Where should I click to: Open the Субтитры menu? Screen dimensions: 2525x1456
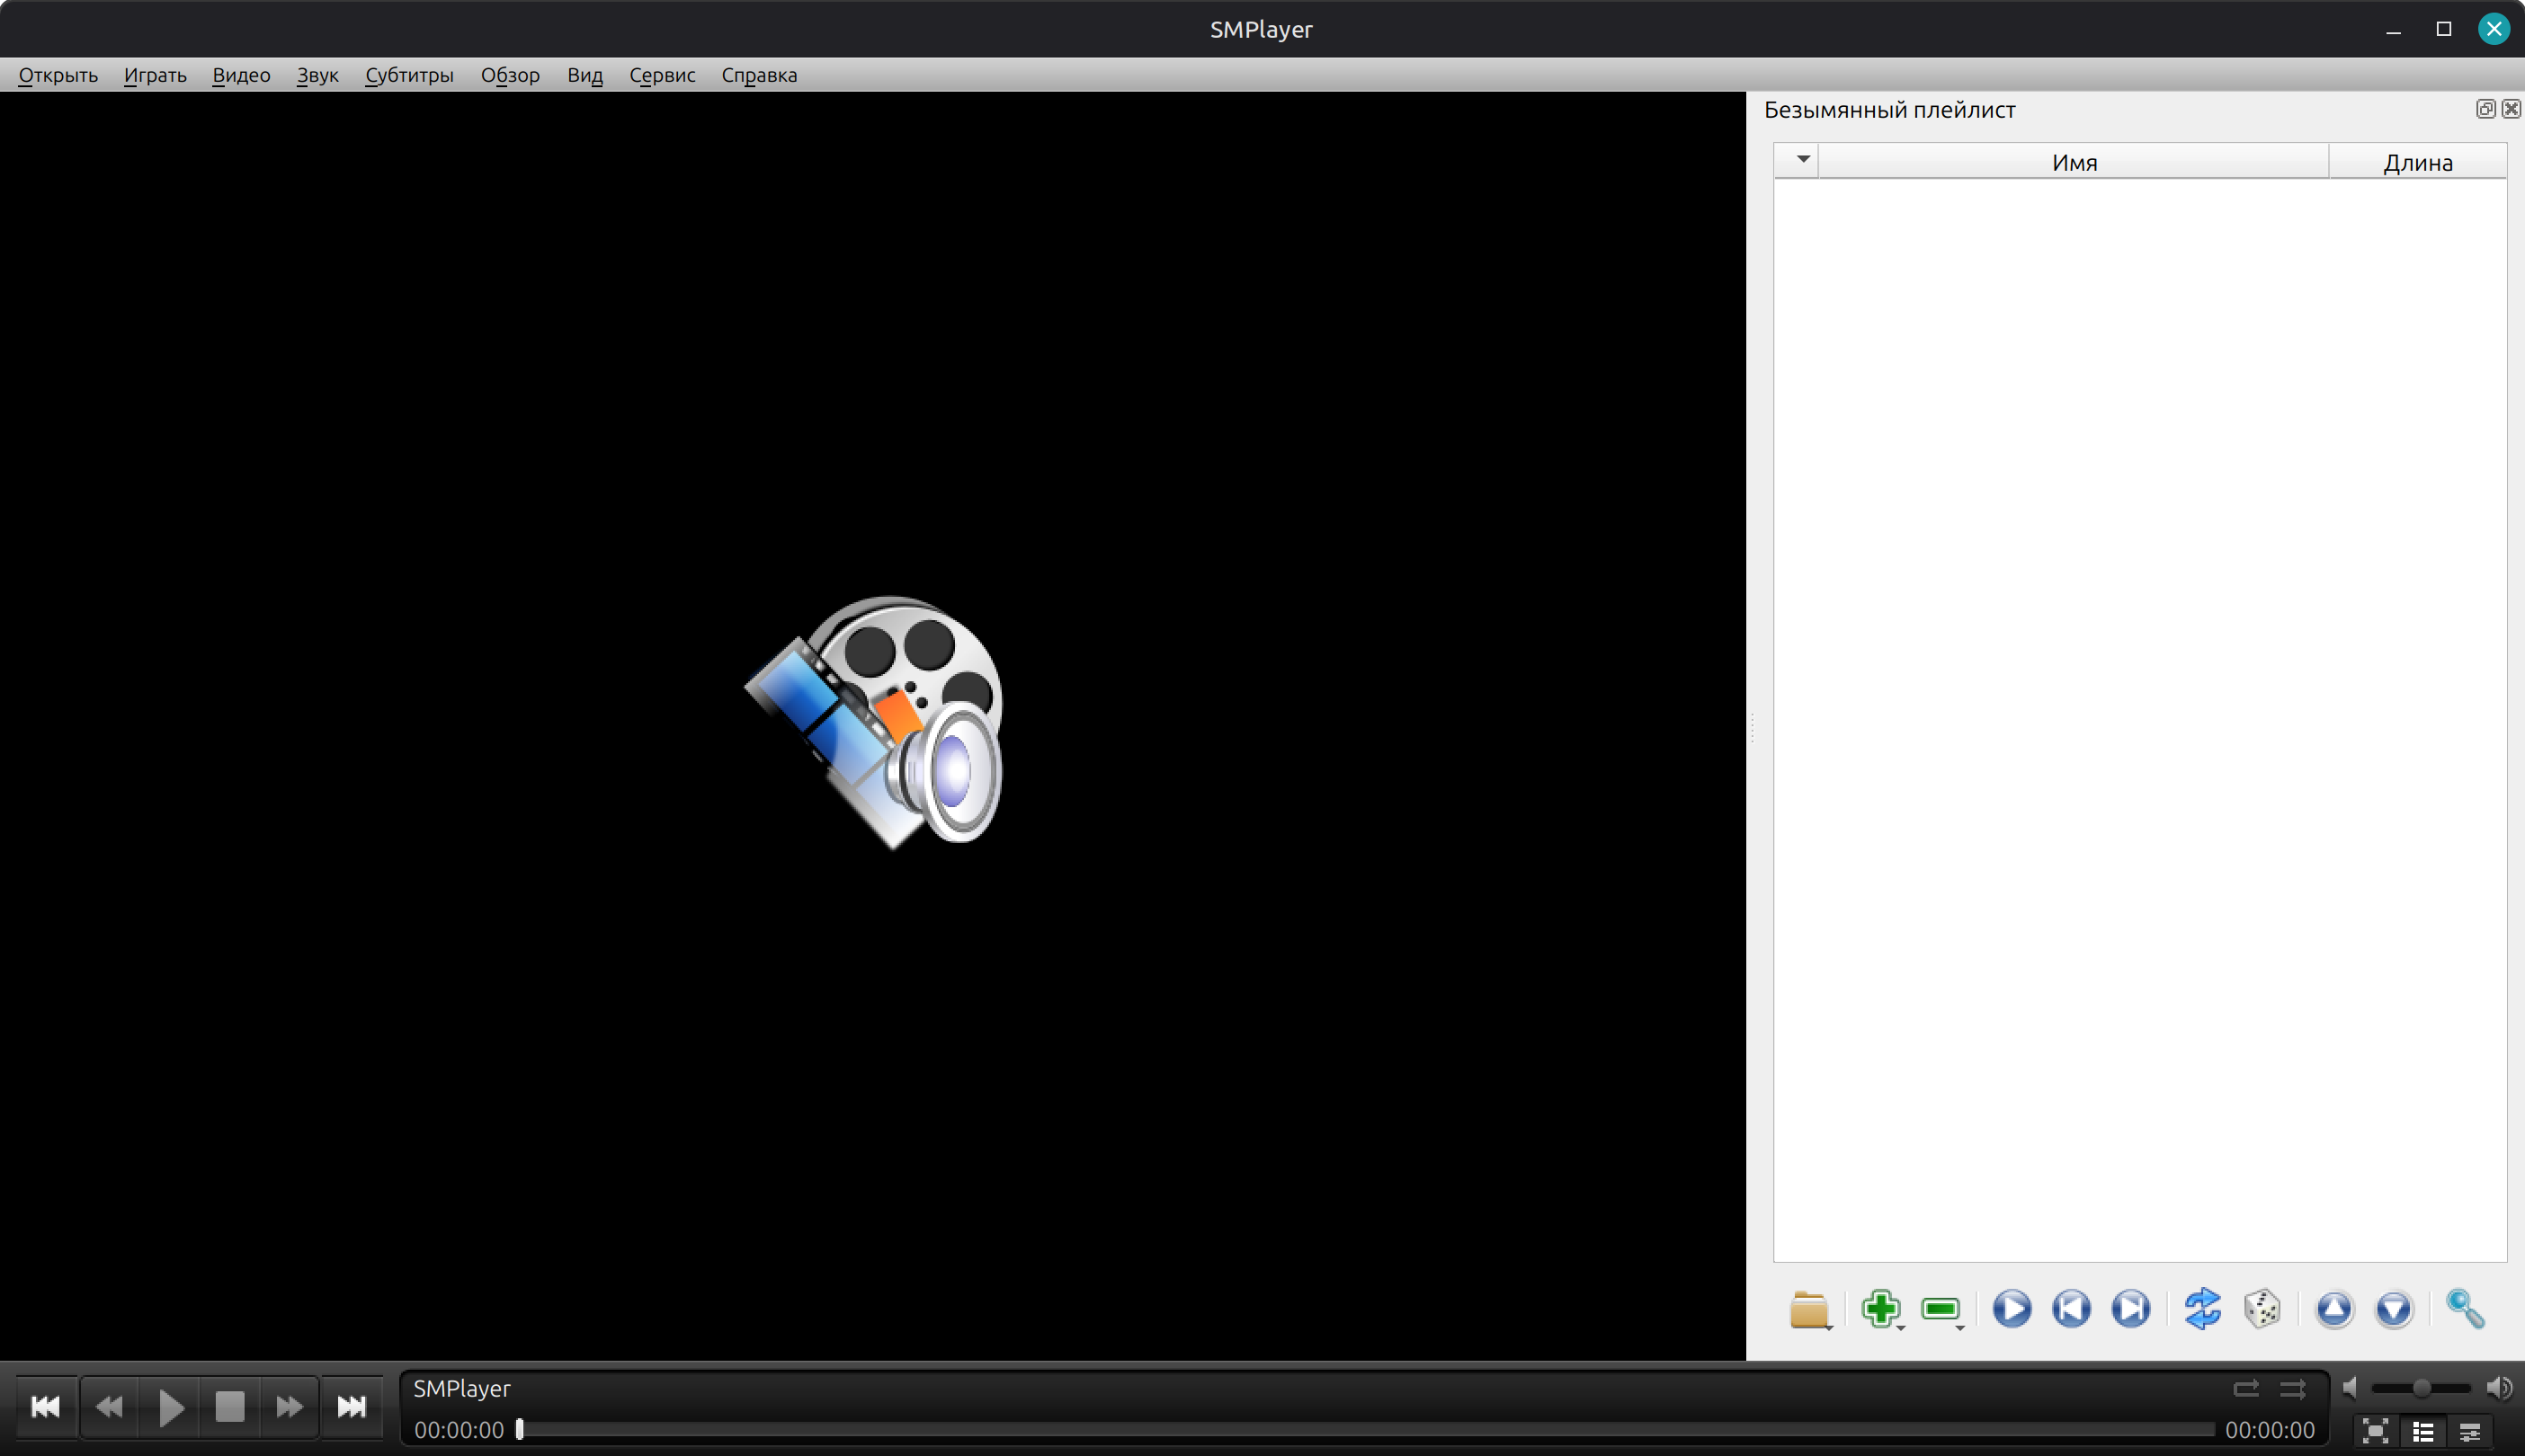click(x=409, y=75)
